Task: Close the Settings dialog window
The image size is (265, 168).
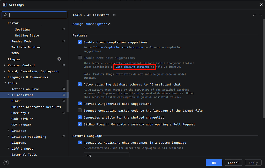Action: 261,5
